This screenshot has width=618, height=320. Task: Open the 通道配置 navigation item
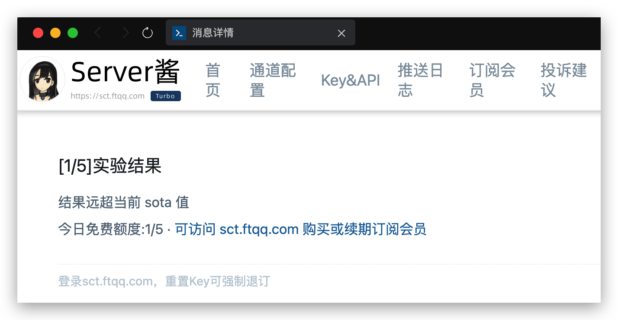tap(273, 80)
